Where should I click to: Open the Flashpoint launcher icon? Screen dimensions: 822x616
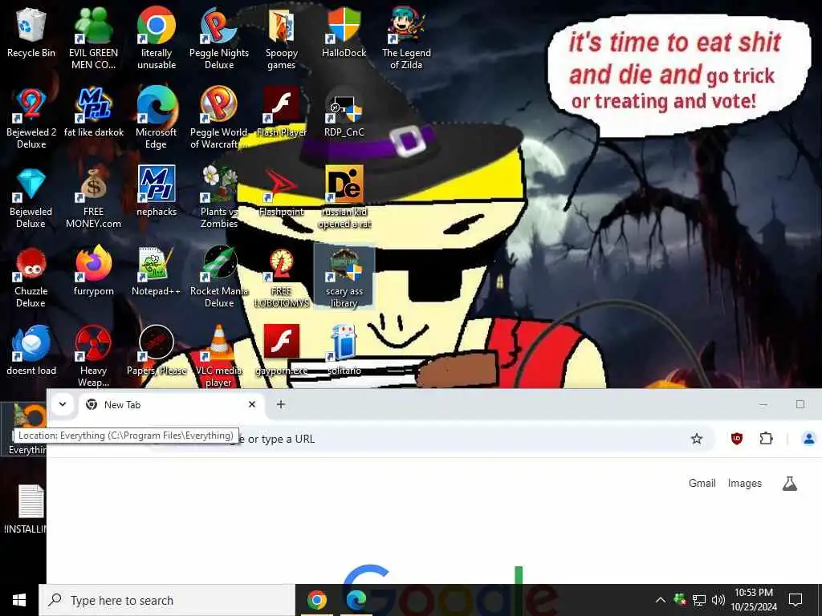tap(282, 191)
